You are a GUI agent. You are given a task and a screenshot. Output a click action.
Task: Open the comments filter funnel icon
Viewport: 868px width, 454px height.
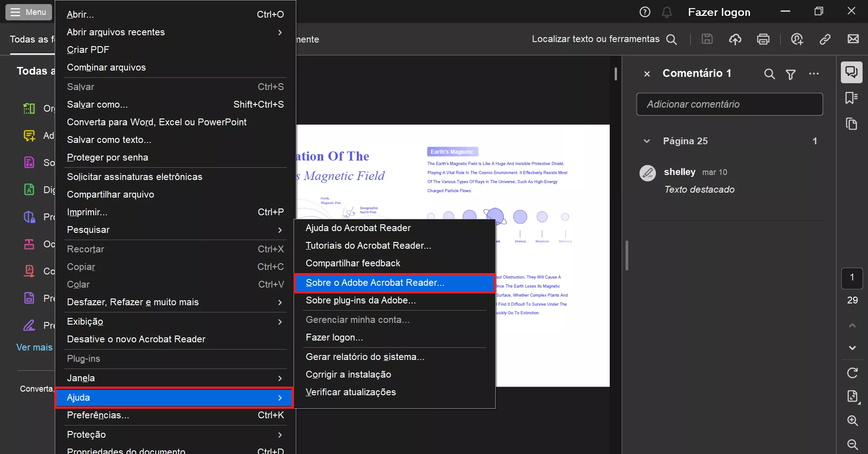791,74
